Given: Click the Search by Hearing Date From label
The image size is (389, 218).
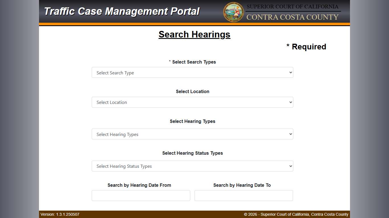Looking at the screenshot, I should [x=139, y=185].
